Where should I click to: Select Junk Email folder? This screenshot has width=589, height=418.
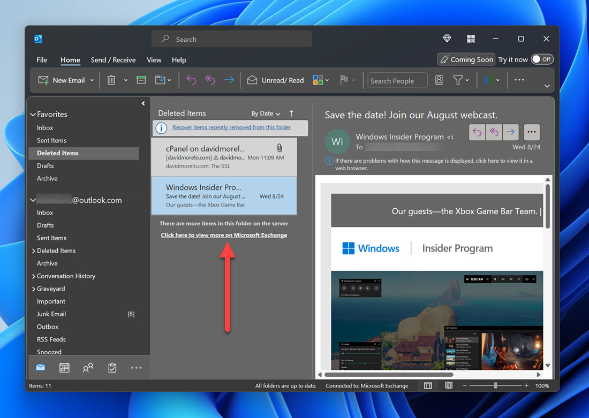pos(86,314)
